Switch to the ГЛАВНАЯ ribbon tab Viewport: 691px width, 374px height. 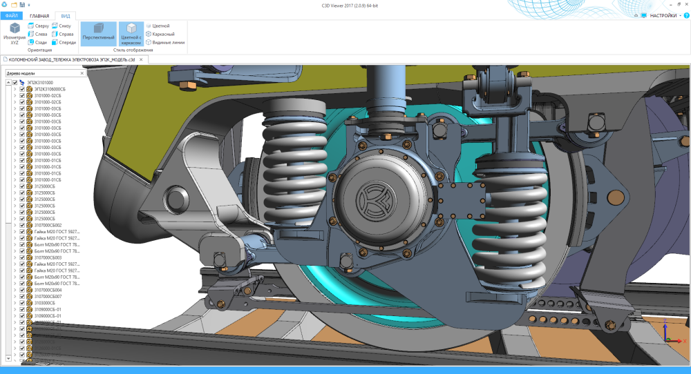pyautogui.click(x=39, y=16)
